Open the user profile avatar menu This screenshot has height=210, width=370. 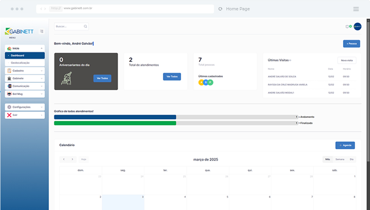click(357, 26)
